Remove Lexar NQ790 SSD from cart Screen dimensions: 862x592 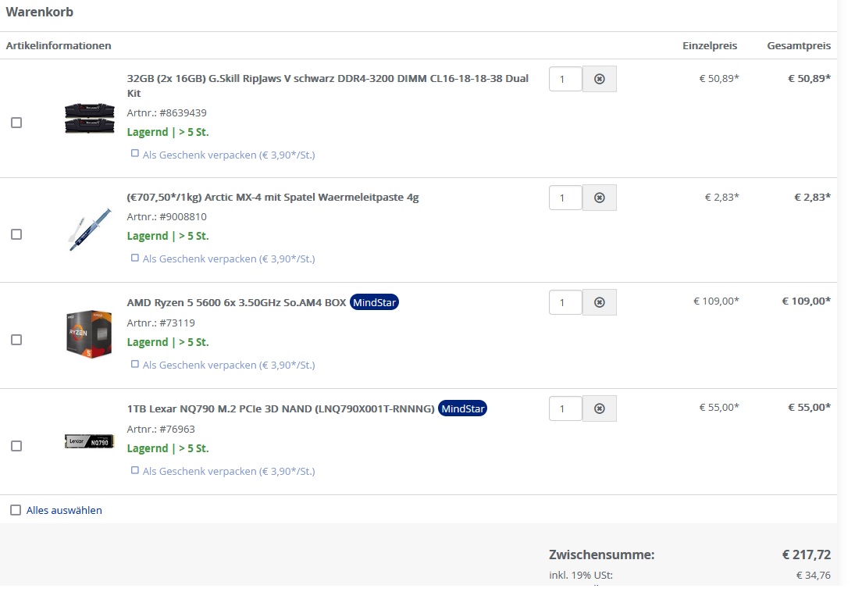tap(599, 408)
